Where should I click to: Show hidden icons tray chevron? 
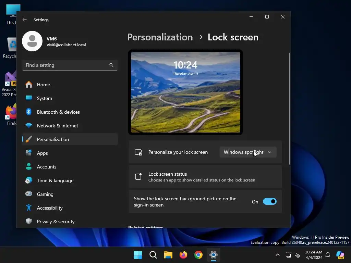[x=278, y=255]
